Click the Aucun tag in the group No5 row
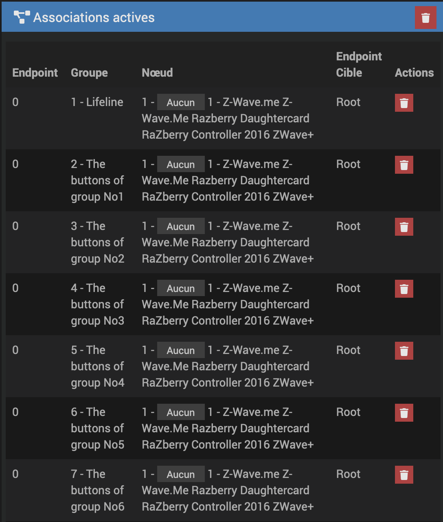Viewport: 443px width, 522px height. (181, 413)
